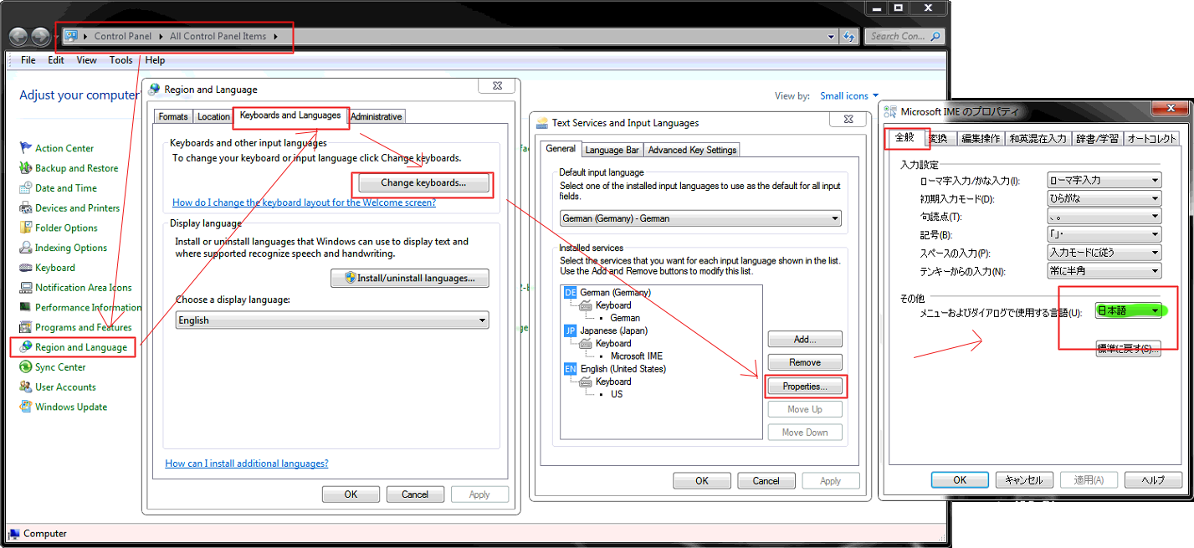The width and height of the screenshot is (1194, 548).
Task: Click the Programs and Features icon
Action: pyautogui.click(x=26, y=327)
